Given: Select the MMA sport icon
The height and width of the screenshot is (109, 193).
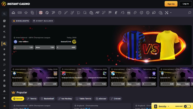Looking at the screenshot, I should [x=129, y=13].
